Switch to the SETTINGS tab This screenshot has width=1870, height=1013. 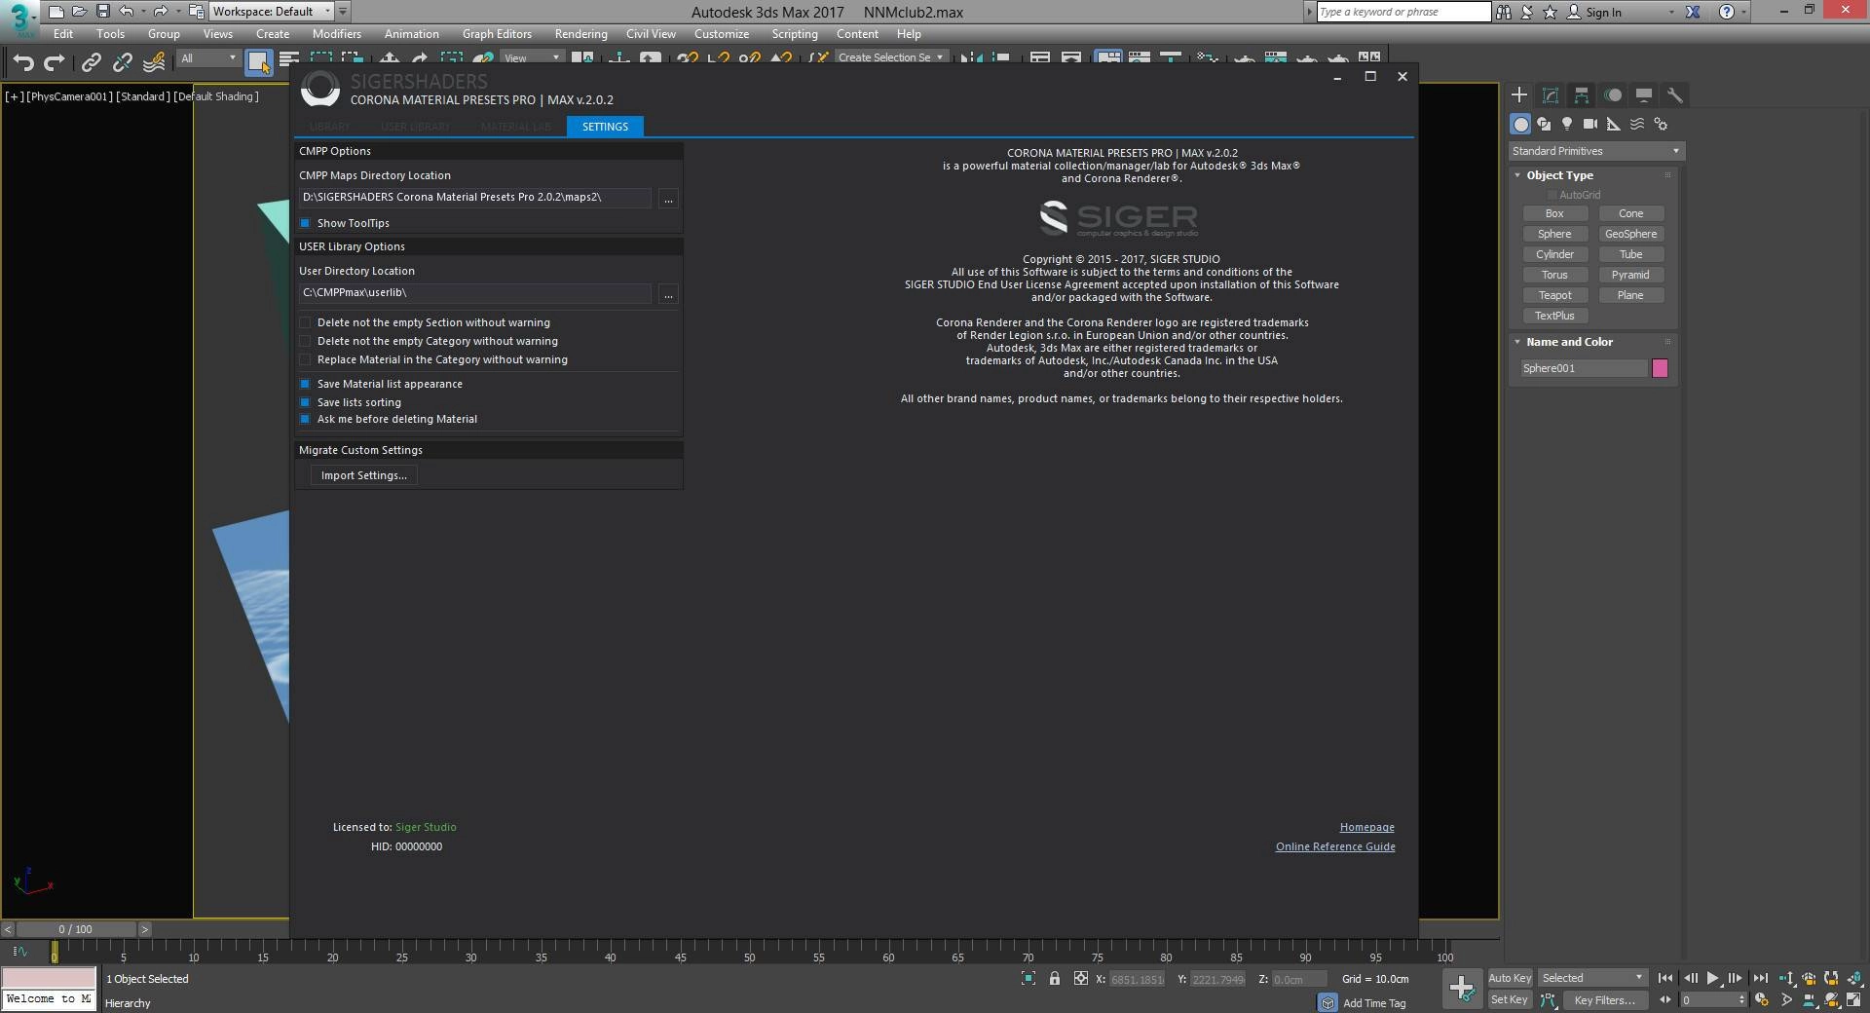click(605, 127)
